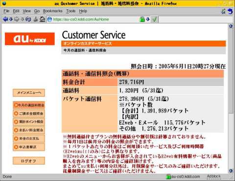Click the vertical scrollbar thumb on the page

[231, 71]
